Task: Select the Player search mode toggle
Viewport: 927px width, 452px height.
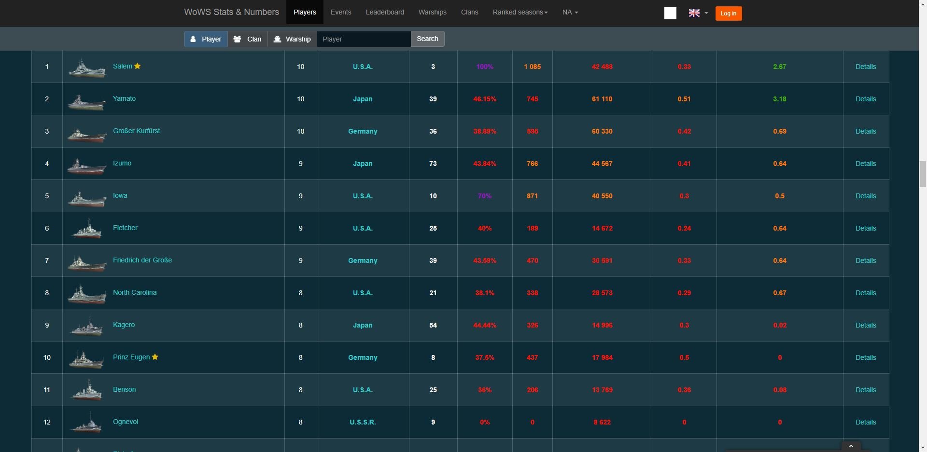Action: pyautogui.click(x=206, y=39)
